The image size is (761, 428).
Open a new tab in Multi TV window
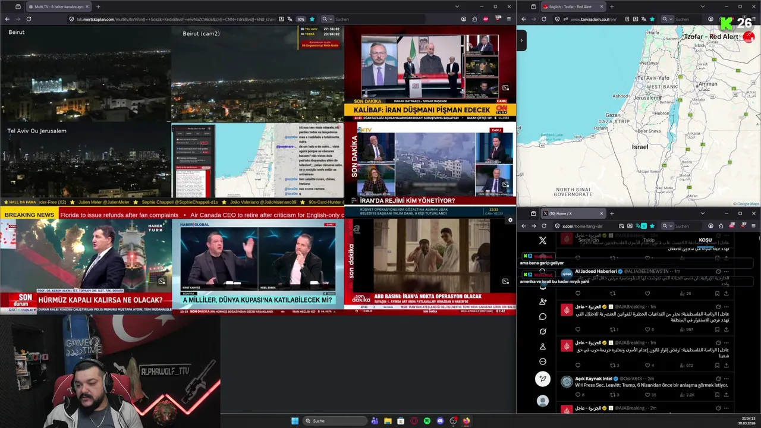[x=98, y=7]
